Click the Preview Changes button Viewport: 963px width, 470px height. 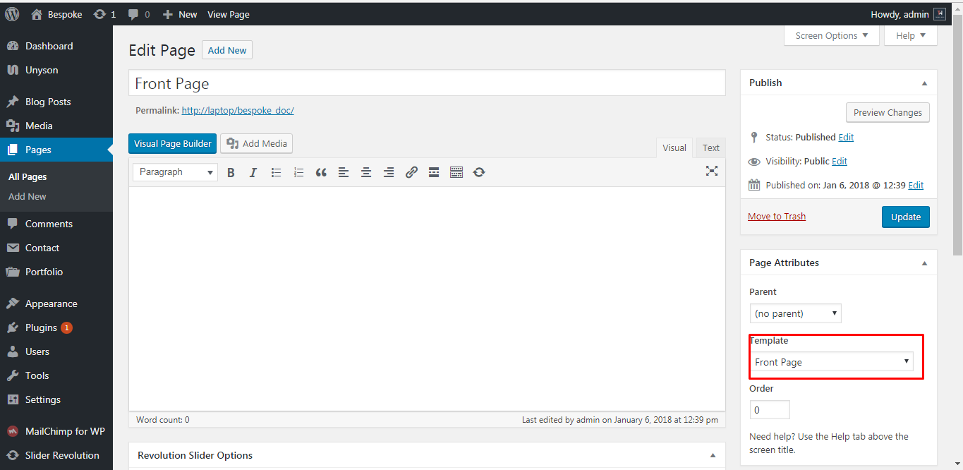click(x=888, y=112)
